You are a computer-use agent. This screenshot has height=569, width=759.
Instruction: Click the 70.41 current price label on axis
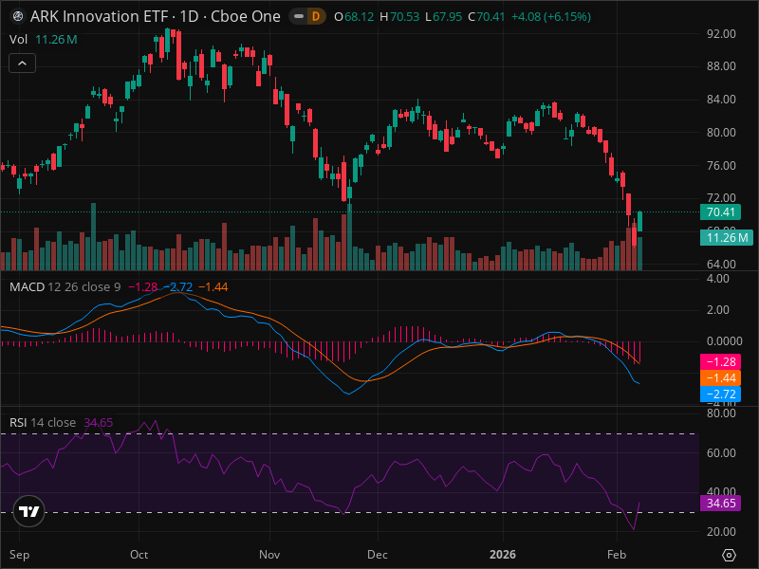click(720, 211)
